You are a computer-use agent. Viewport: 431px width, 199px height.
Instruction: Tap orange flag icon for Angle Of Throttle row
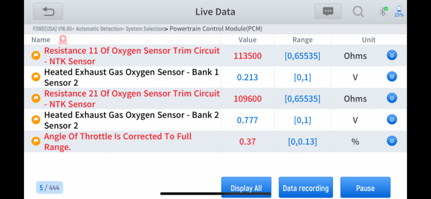[36, 141]
